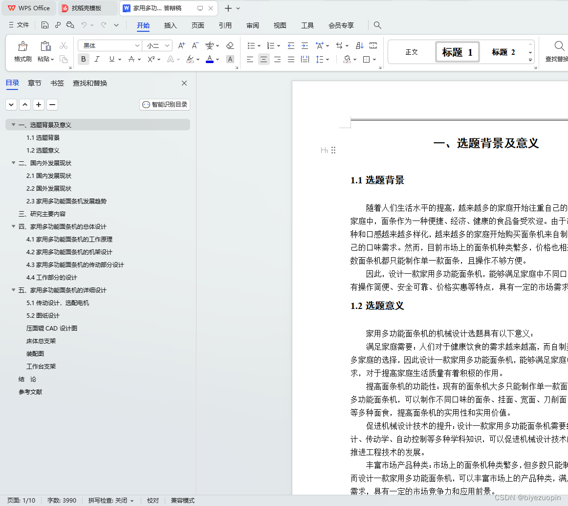Collapse the 一、选题背景及意义 outline node
This screenshot has width=568, height=506.
click(x=13, y=125)
